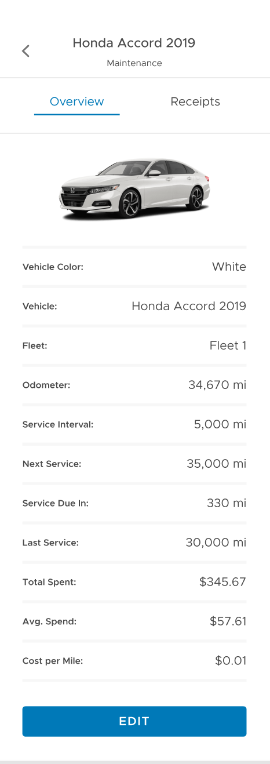Screen dimensions: 270x764
Task: Click the Avg. Spend $57.61 amount
Action: click(228, 621)
